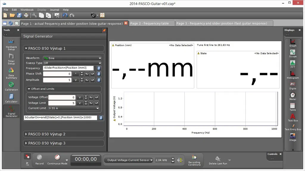Add an Image display
Screen dimensions: 305x171
tap(292, 137)
